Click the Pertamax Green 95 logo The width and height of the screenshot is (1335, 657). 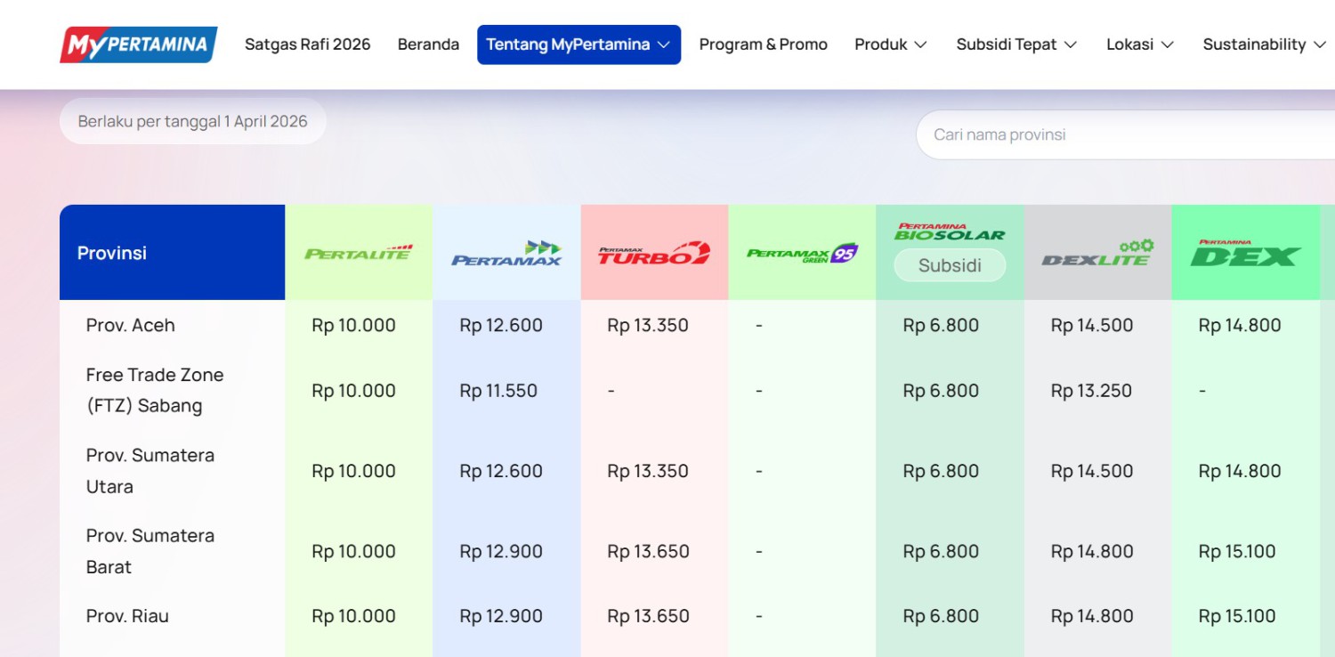tap(802, 253)
